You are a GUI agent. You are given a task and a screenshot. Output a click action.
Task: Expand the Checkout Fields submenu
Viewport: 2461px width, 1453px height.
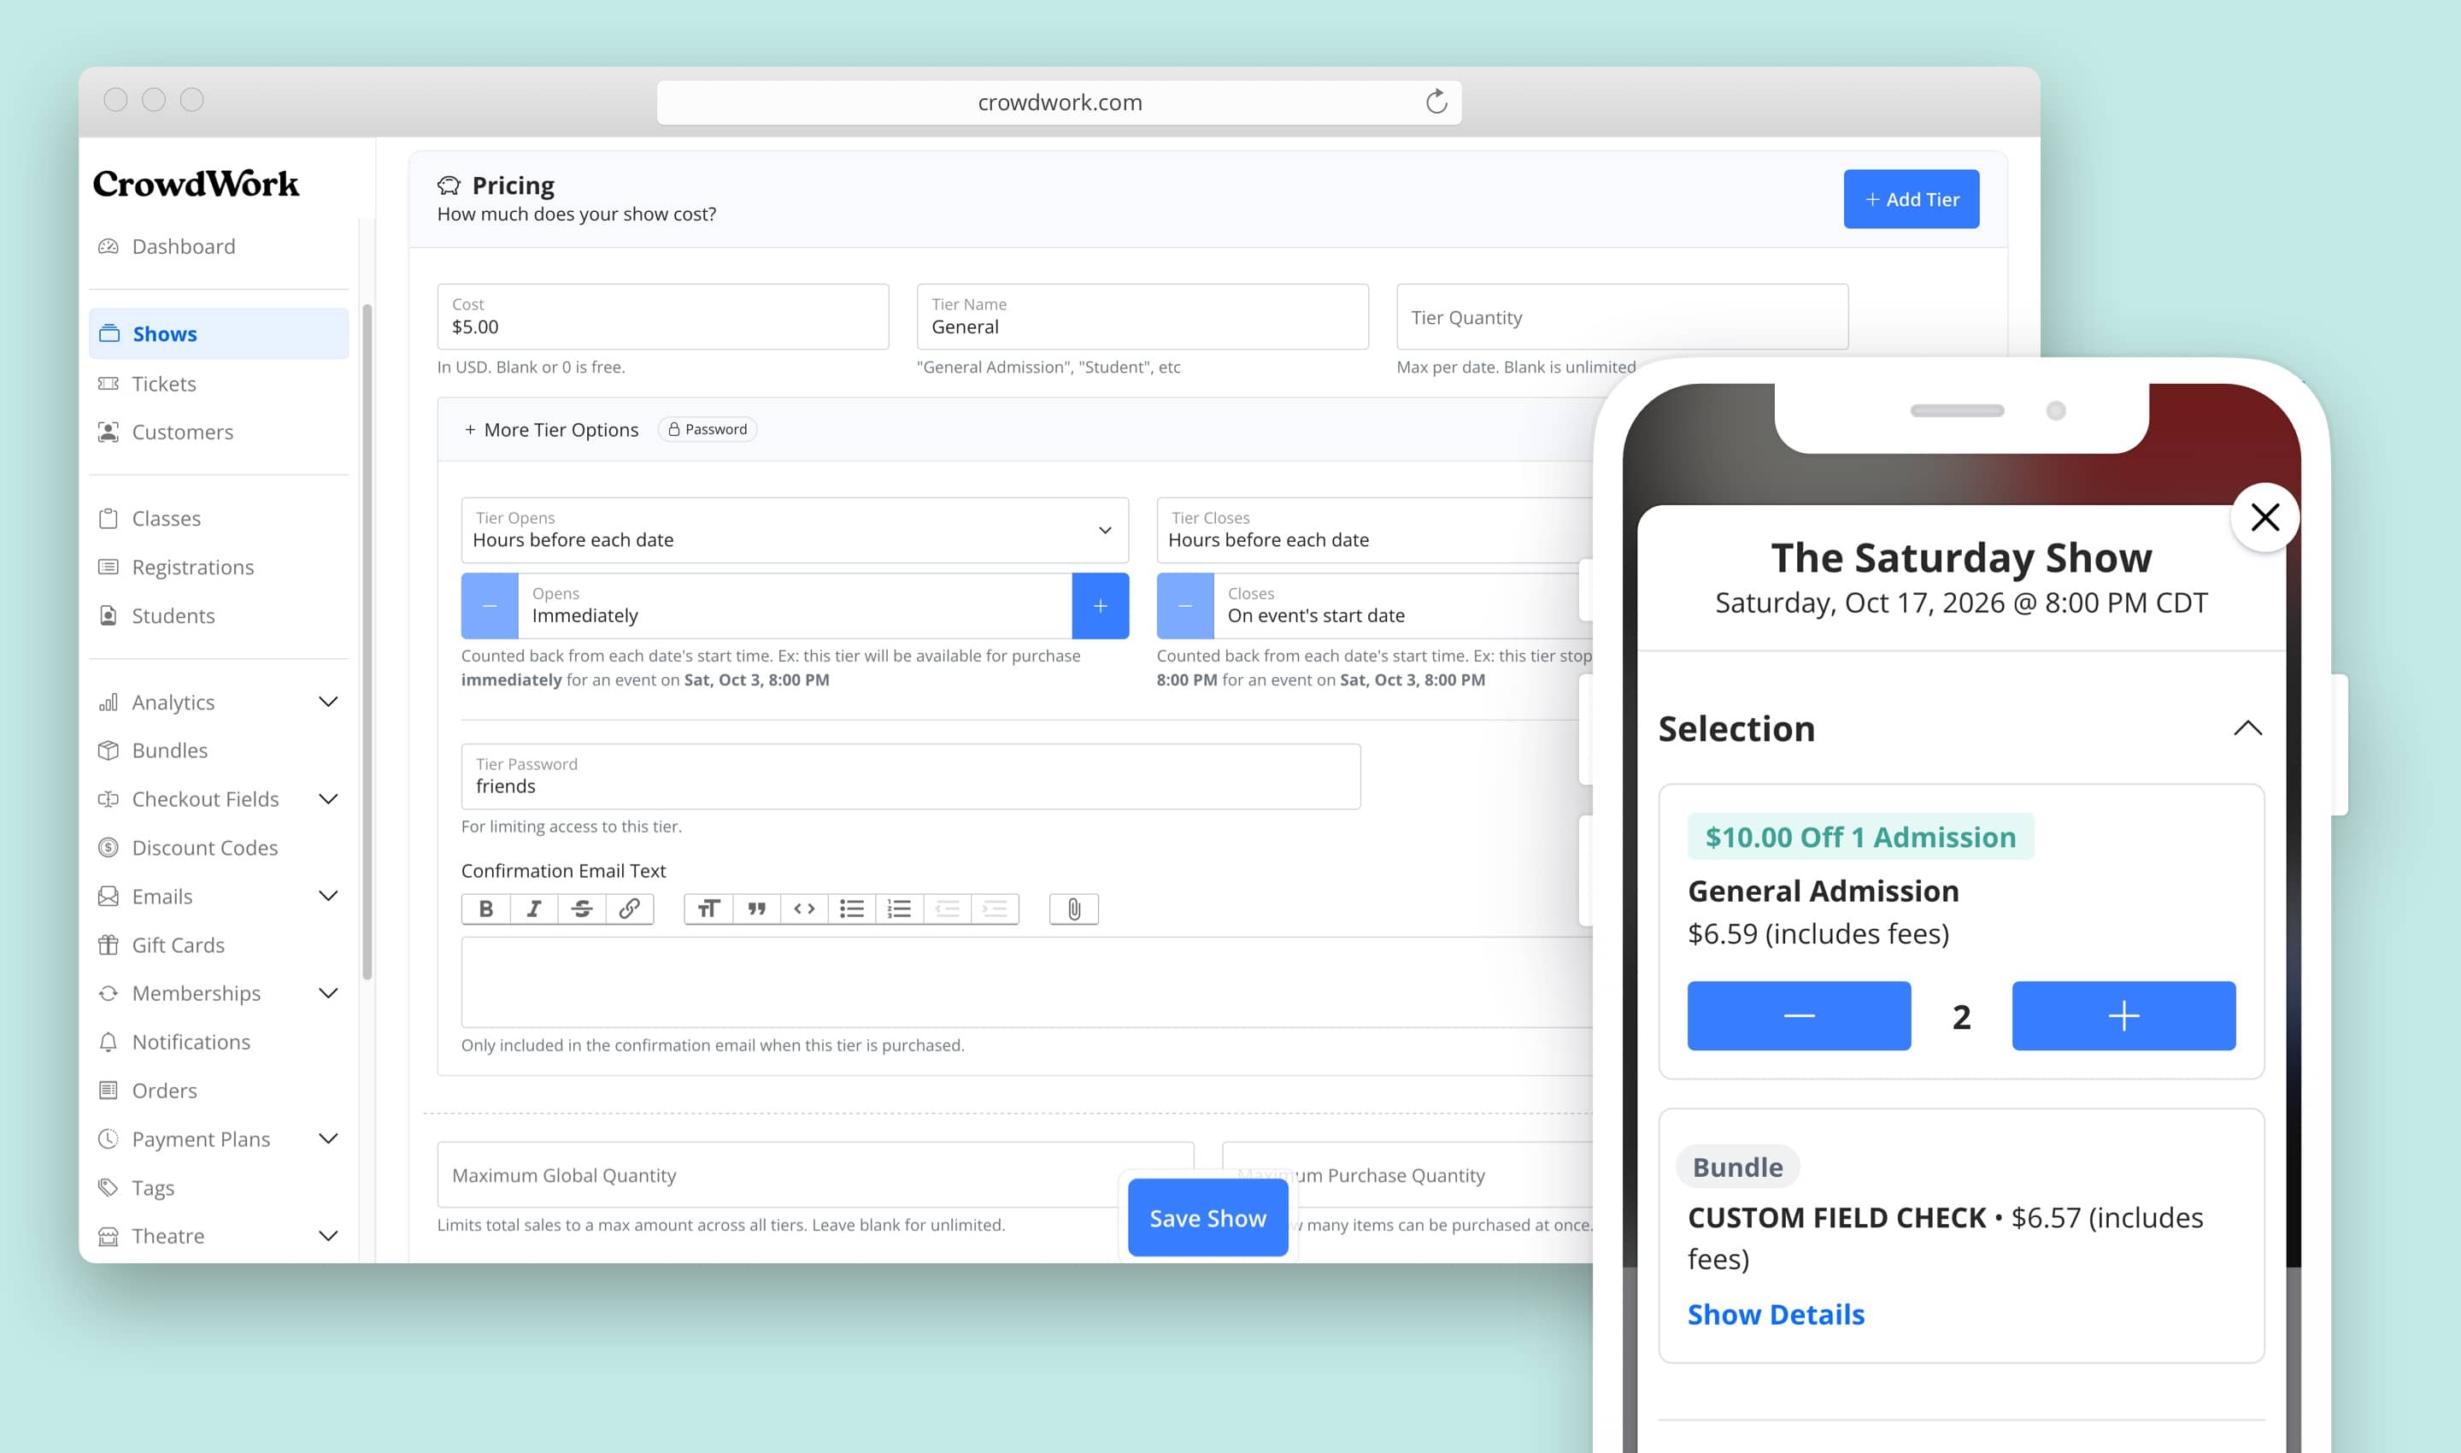pos(329,799)
